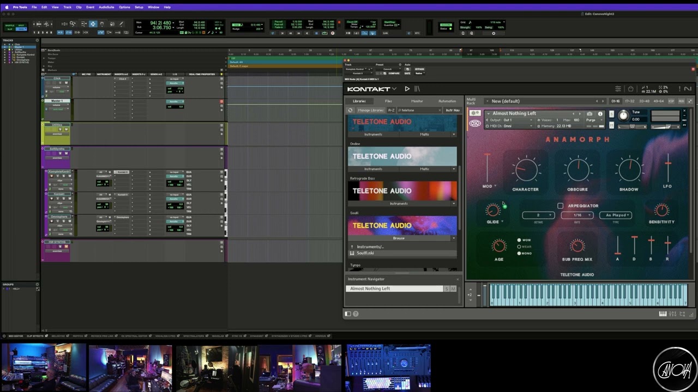Toggle the virtual keyboard icon
Viewport: 698px width, 392px height.
click(663, 314)
